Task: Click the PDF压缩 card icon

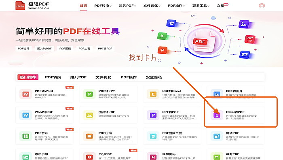Action: pyautogui.click(x=89, y=136)
